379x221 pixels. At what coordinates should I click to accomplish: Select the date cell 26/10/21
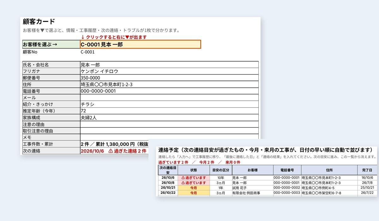[168, 188]
